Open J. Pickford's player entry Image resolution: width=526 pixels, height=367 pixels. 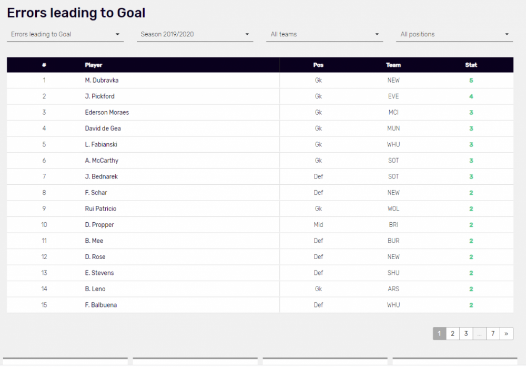(x=99, y=96)
